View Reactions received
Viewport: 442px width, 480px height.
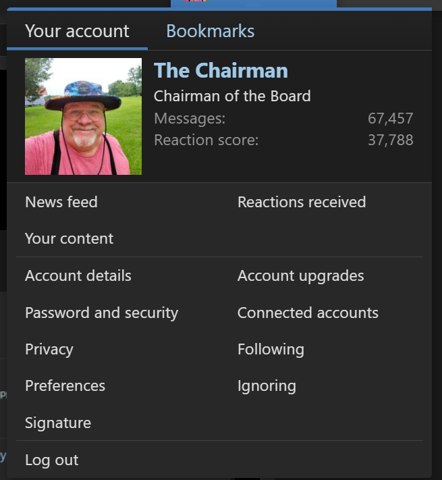[302, 202]
